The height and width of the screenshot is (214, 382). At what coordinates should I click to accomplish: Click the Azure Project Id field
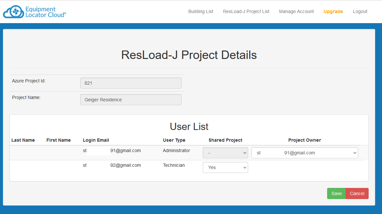131,83
